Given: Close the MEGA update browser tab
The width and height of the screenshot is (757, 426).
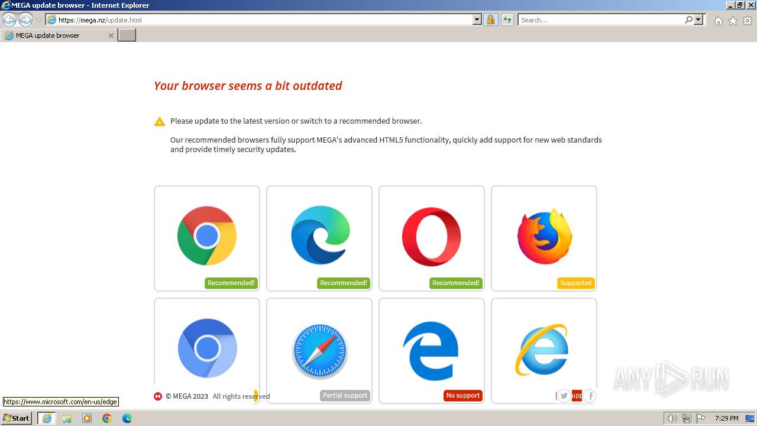Looking at the screenshot, I should (x=111, y=35).
